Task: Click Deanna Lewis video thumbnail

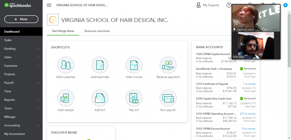Action: [x=256, y=18]
